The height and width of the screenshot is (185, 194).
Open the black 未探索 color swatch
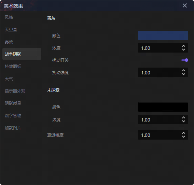coord(163,107)
